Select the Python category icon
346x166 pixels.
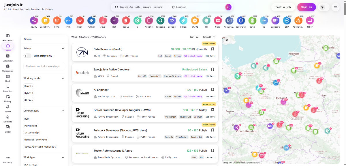pyautogui.click(x=91, y=21)
